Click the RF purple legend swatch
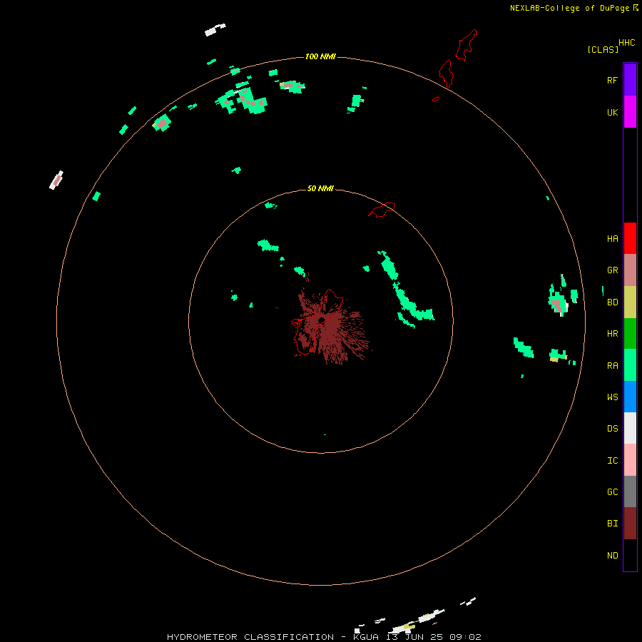Viewport: 642px width, 642px height. [x=630, y=80]
